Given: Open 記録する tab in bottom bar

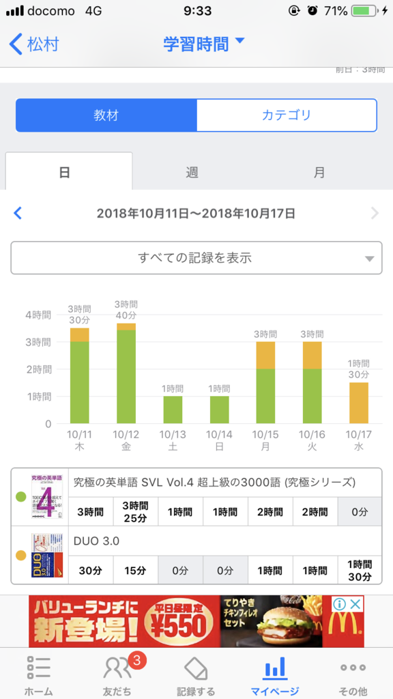Looking at the screenshot, I should pos(196,675).
